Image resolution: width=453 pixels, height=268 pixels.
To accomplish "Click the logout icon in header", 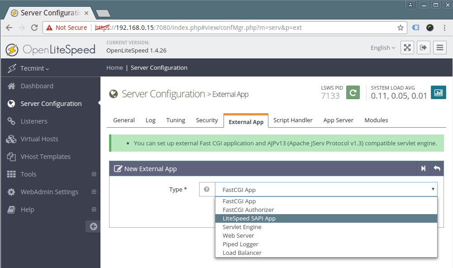I will coord(424,48).
